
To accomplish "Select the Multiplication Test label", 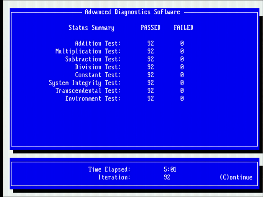I will tap(88, 51).
